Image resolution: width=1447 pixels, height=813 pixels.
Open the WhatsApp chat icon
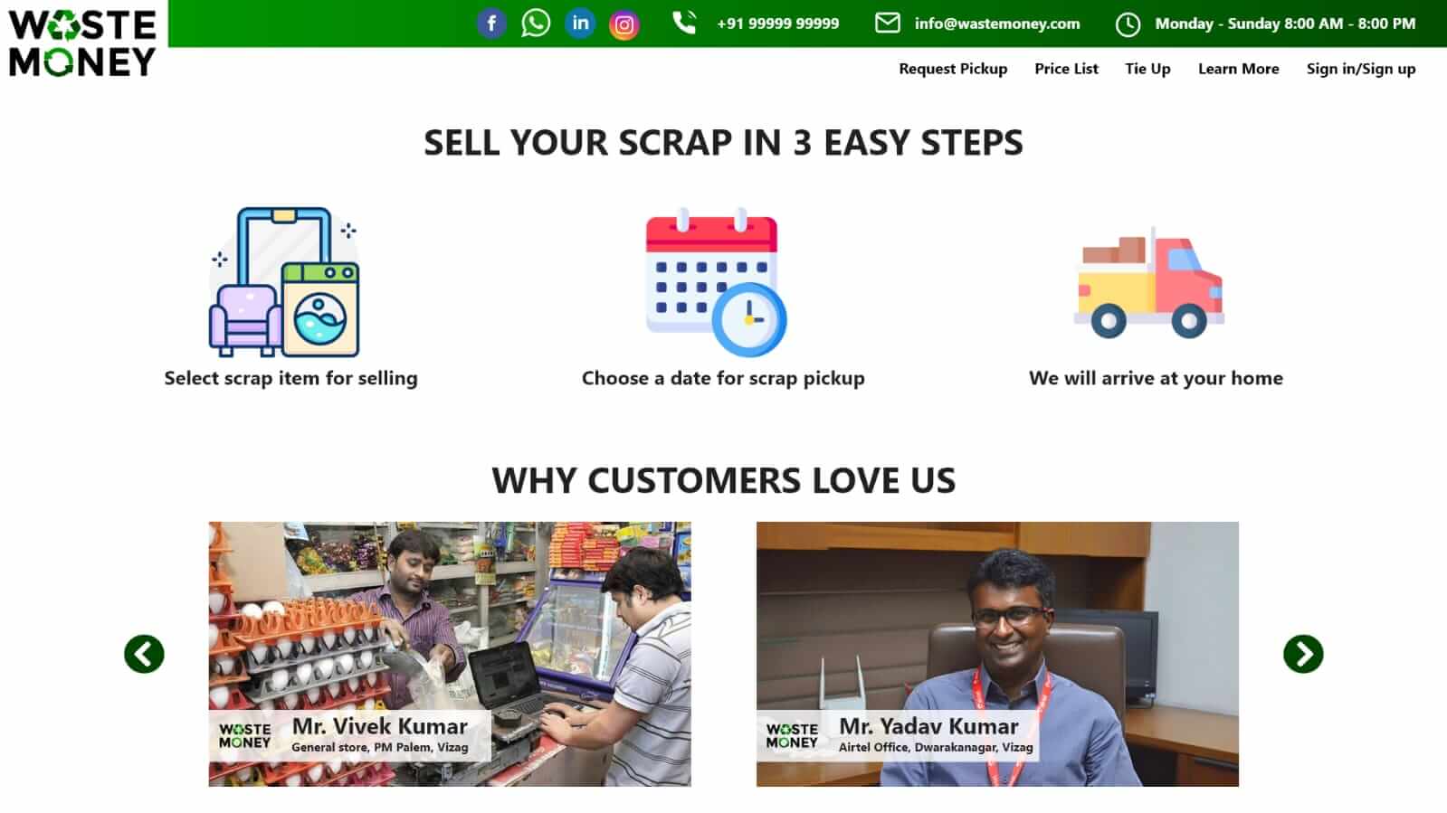click(x=536, y=24)
